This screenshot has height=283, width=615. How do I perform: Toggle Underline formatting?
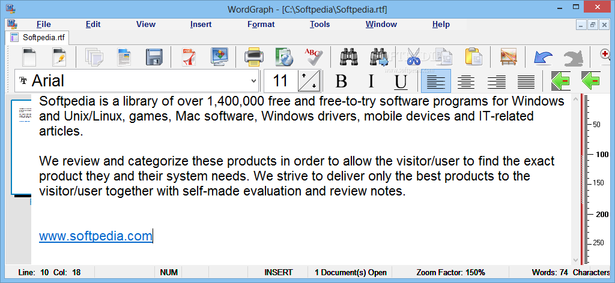click(x=400, y=81)
